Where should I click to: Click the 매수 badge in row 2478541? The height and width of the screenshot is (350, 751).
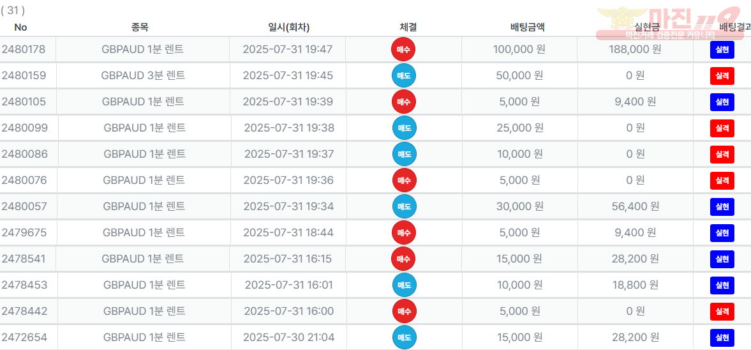tap(404, 259)
